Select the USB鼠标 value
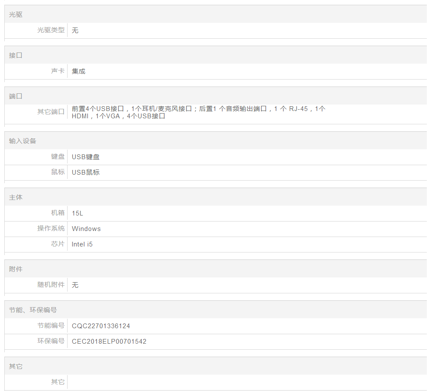 (86, 172)
